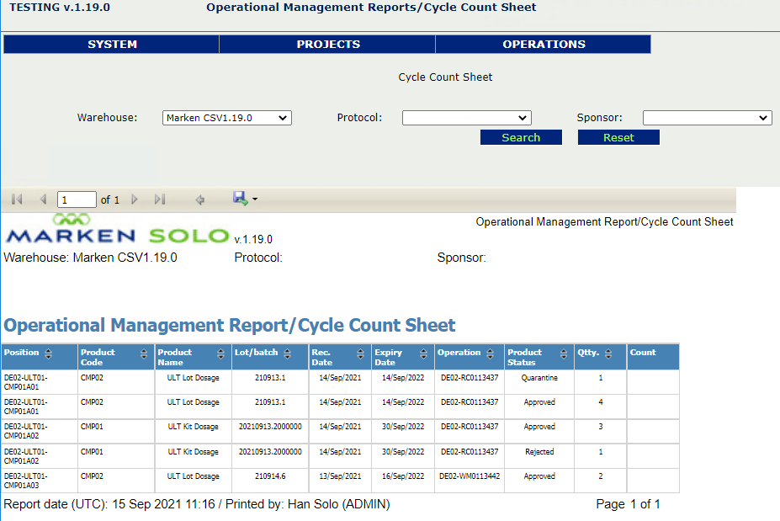
Task: Go to next report page
Action: click(135, 199)
